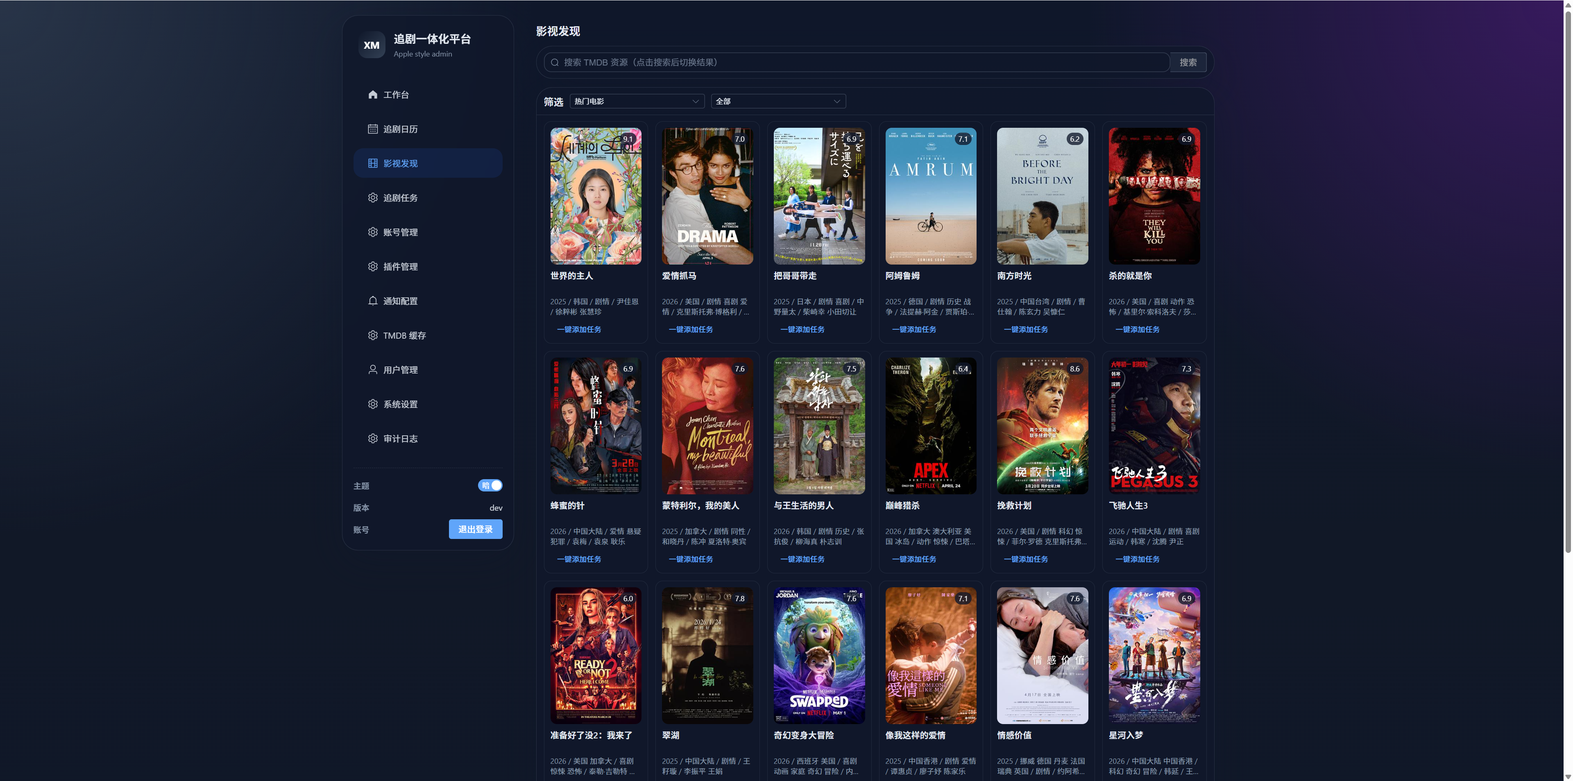Image resolution: width=1573 pixels, height=781 pixels.
Task: Open 系统设置 in the sidebar
Action: tap(427, 404)
